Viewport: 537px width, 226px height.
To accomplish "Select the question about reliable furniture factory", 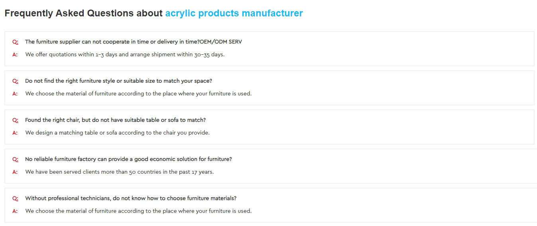I will (x=128, y=159).
